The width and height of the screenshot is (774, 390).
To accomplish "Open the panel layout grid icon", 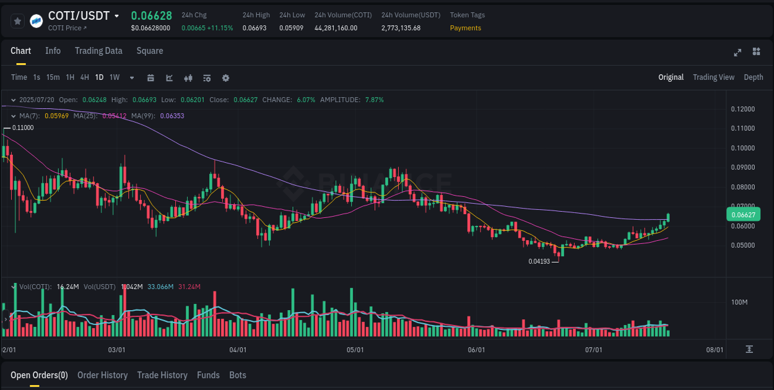I will [x=755, y=53].
